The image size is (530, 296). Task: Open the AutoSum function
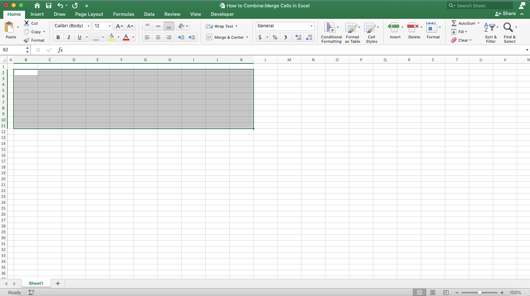[x=464, y=23]
